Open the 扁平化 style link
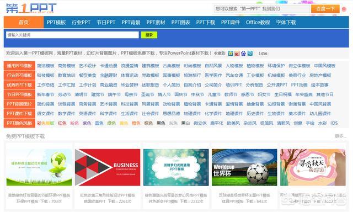The width and height of the screenshot is (353, 212). click(217, 123)
